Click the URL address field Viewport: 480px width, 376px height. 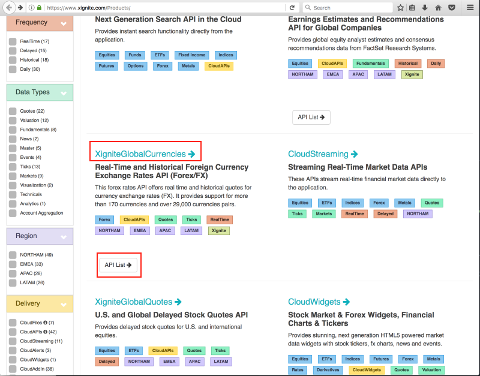(x=166, y=8)
